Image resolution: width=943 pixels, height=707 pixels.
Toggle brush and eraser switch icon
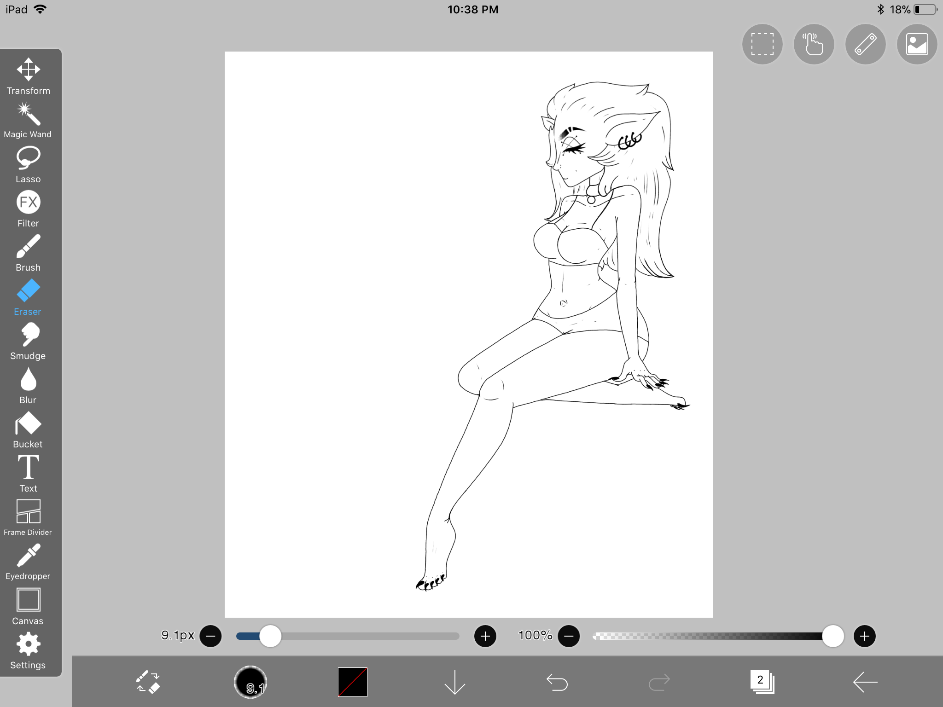click(x=148, y=682)
